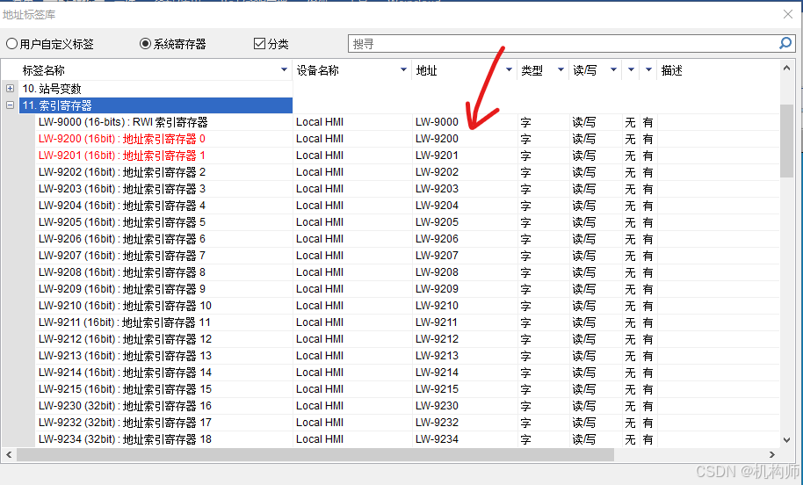Select the 10. 站号变数 category row
803x485 pixels.
coord(156,89)
